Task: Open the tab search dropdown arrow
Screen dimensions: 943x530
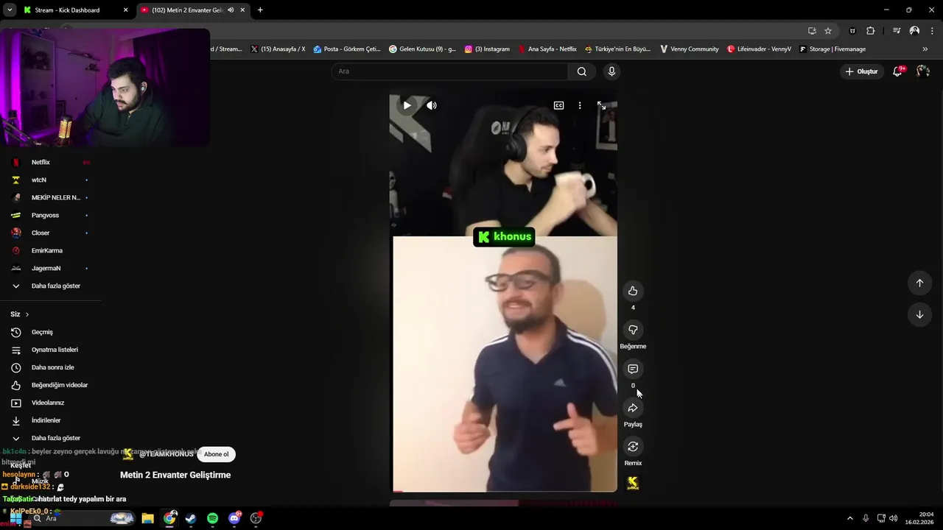Action: 10,10
